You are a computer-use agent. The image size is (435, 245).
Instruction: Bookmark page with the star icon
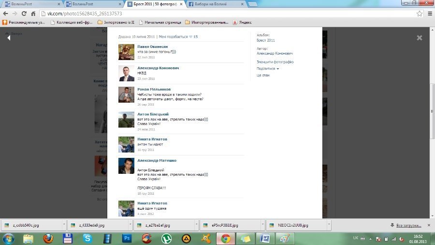pos(420,14)
